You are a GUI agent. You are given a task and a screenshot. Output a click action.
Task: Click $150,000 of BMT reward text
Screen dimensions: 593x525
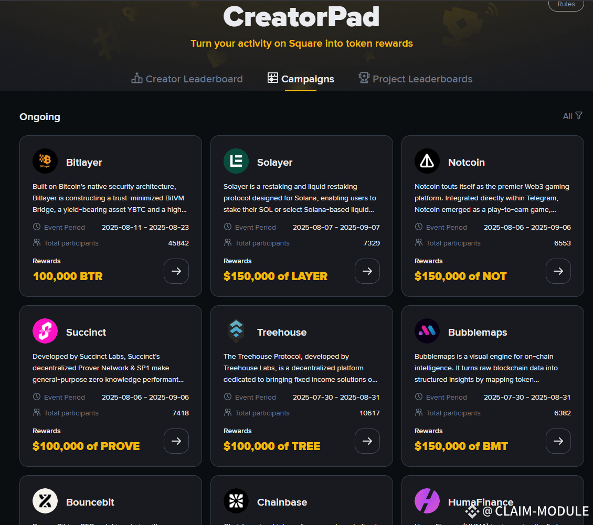(x=461, y=446)
